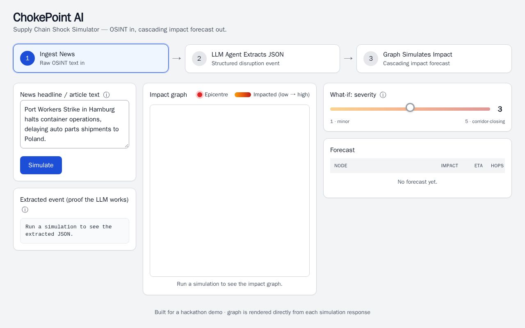525x328 pixels.
Task: Click the Supply Chain Shock Simulator subtitle
Action: pyautogui.click(x=120, y=30)
